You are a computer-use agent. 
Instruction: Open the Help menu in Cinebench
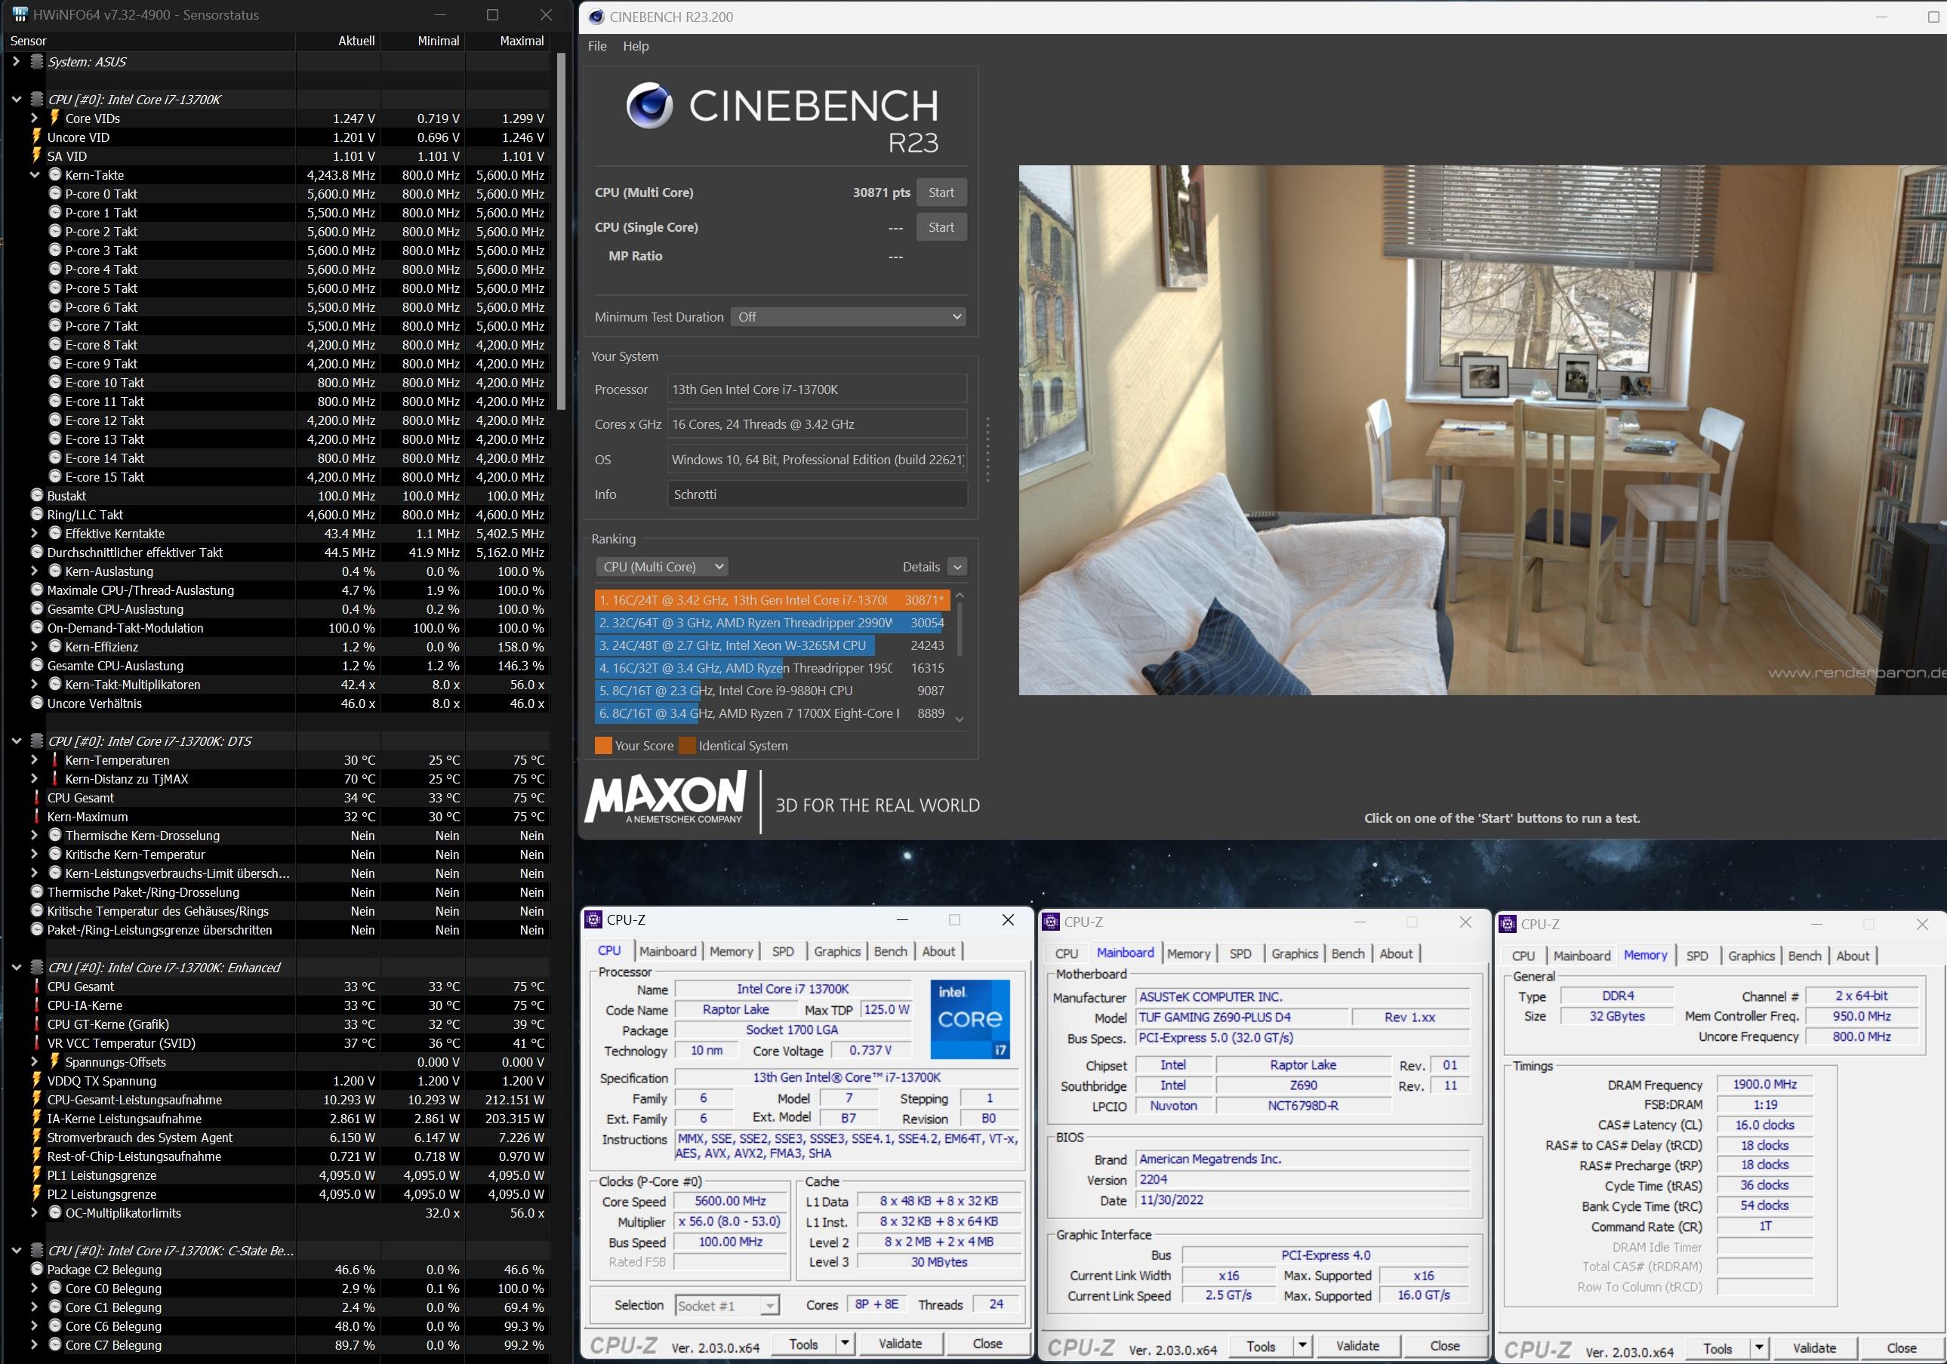tap(635, 46)
